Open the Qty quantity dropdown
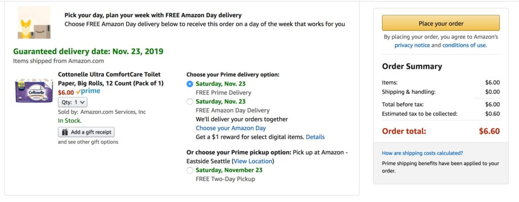Screen dimensions: 519x202 click(x=73, y=102)
